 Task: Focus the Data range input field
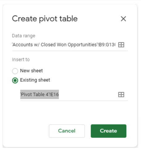tap(64, 45)
